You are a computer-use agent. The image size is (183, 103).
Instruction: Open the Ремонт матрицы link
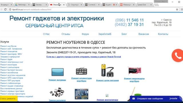57,80
